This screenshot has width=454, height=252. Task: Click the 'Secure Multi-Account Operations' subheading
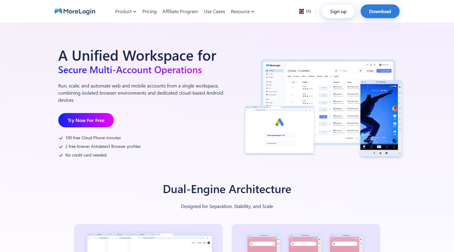coord(130,70)
